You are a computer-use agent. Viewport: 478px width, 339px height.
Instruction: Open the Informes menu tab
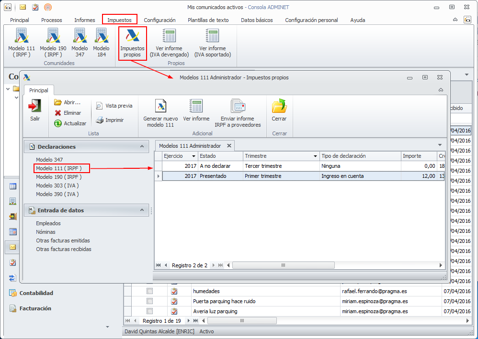tap(84, 20)
